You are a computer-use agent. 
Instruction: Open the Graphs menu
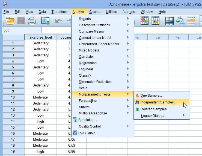pos(95,12)
